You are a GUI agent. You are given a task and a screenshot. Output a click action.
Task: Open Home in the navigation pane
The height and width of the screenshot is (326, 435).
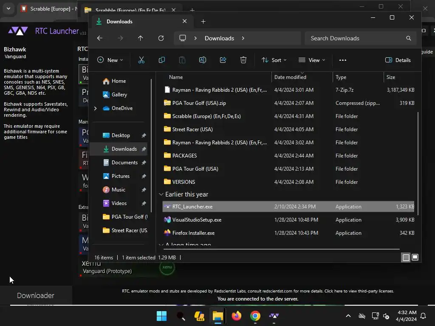pyautogui.click(x=119, y=81)
